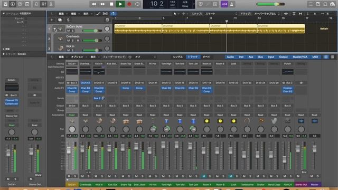Click the waveform zoom button
The image size is (338, 190).
286,14
